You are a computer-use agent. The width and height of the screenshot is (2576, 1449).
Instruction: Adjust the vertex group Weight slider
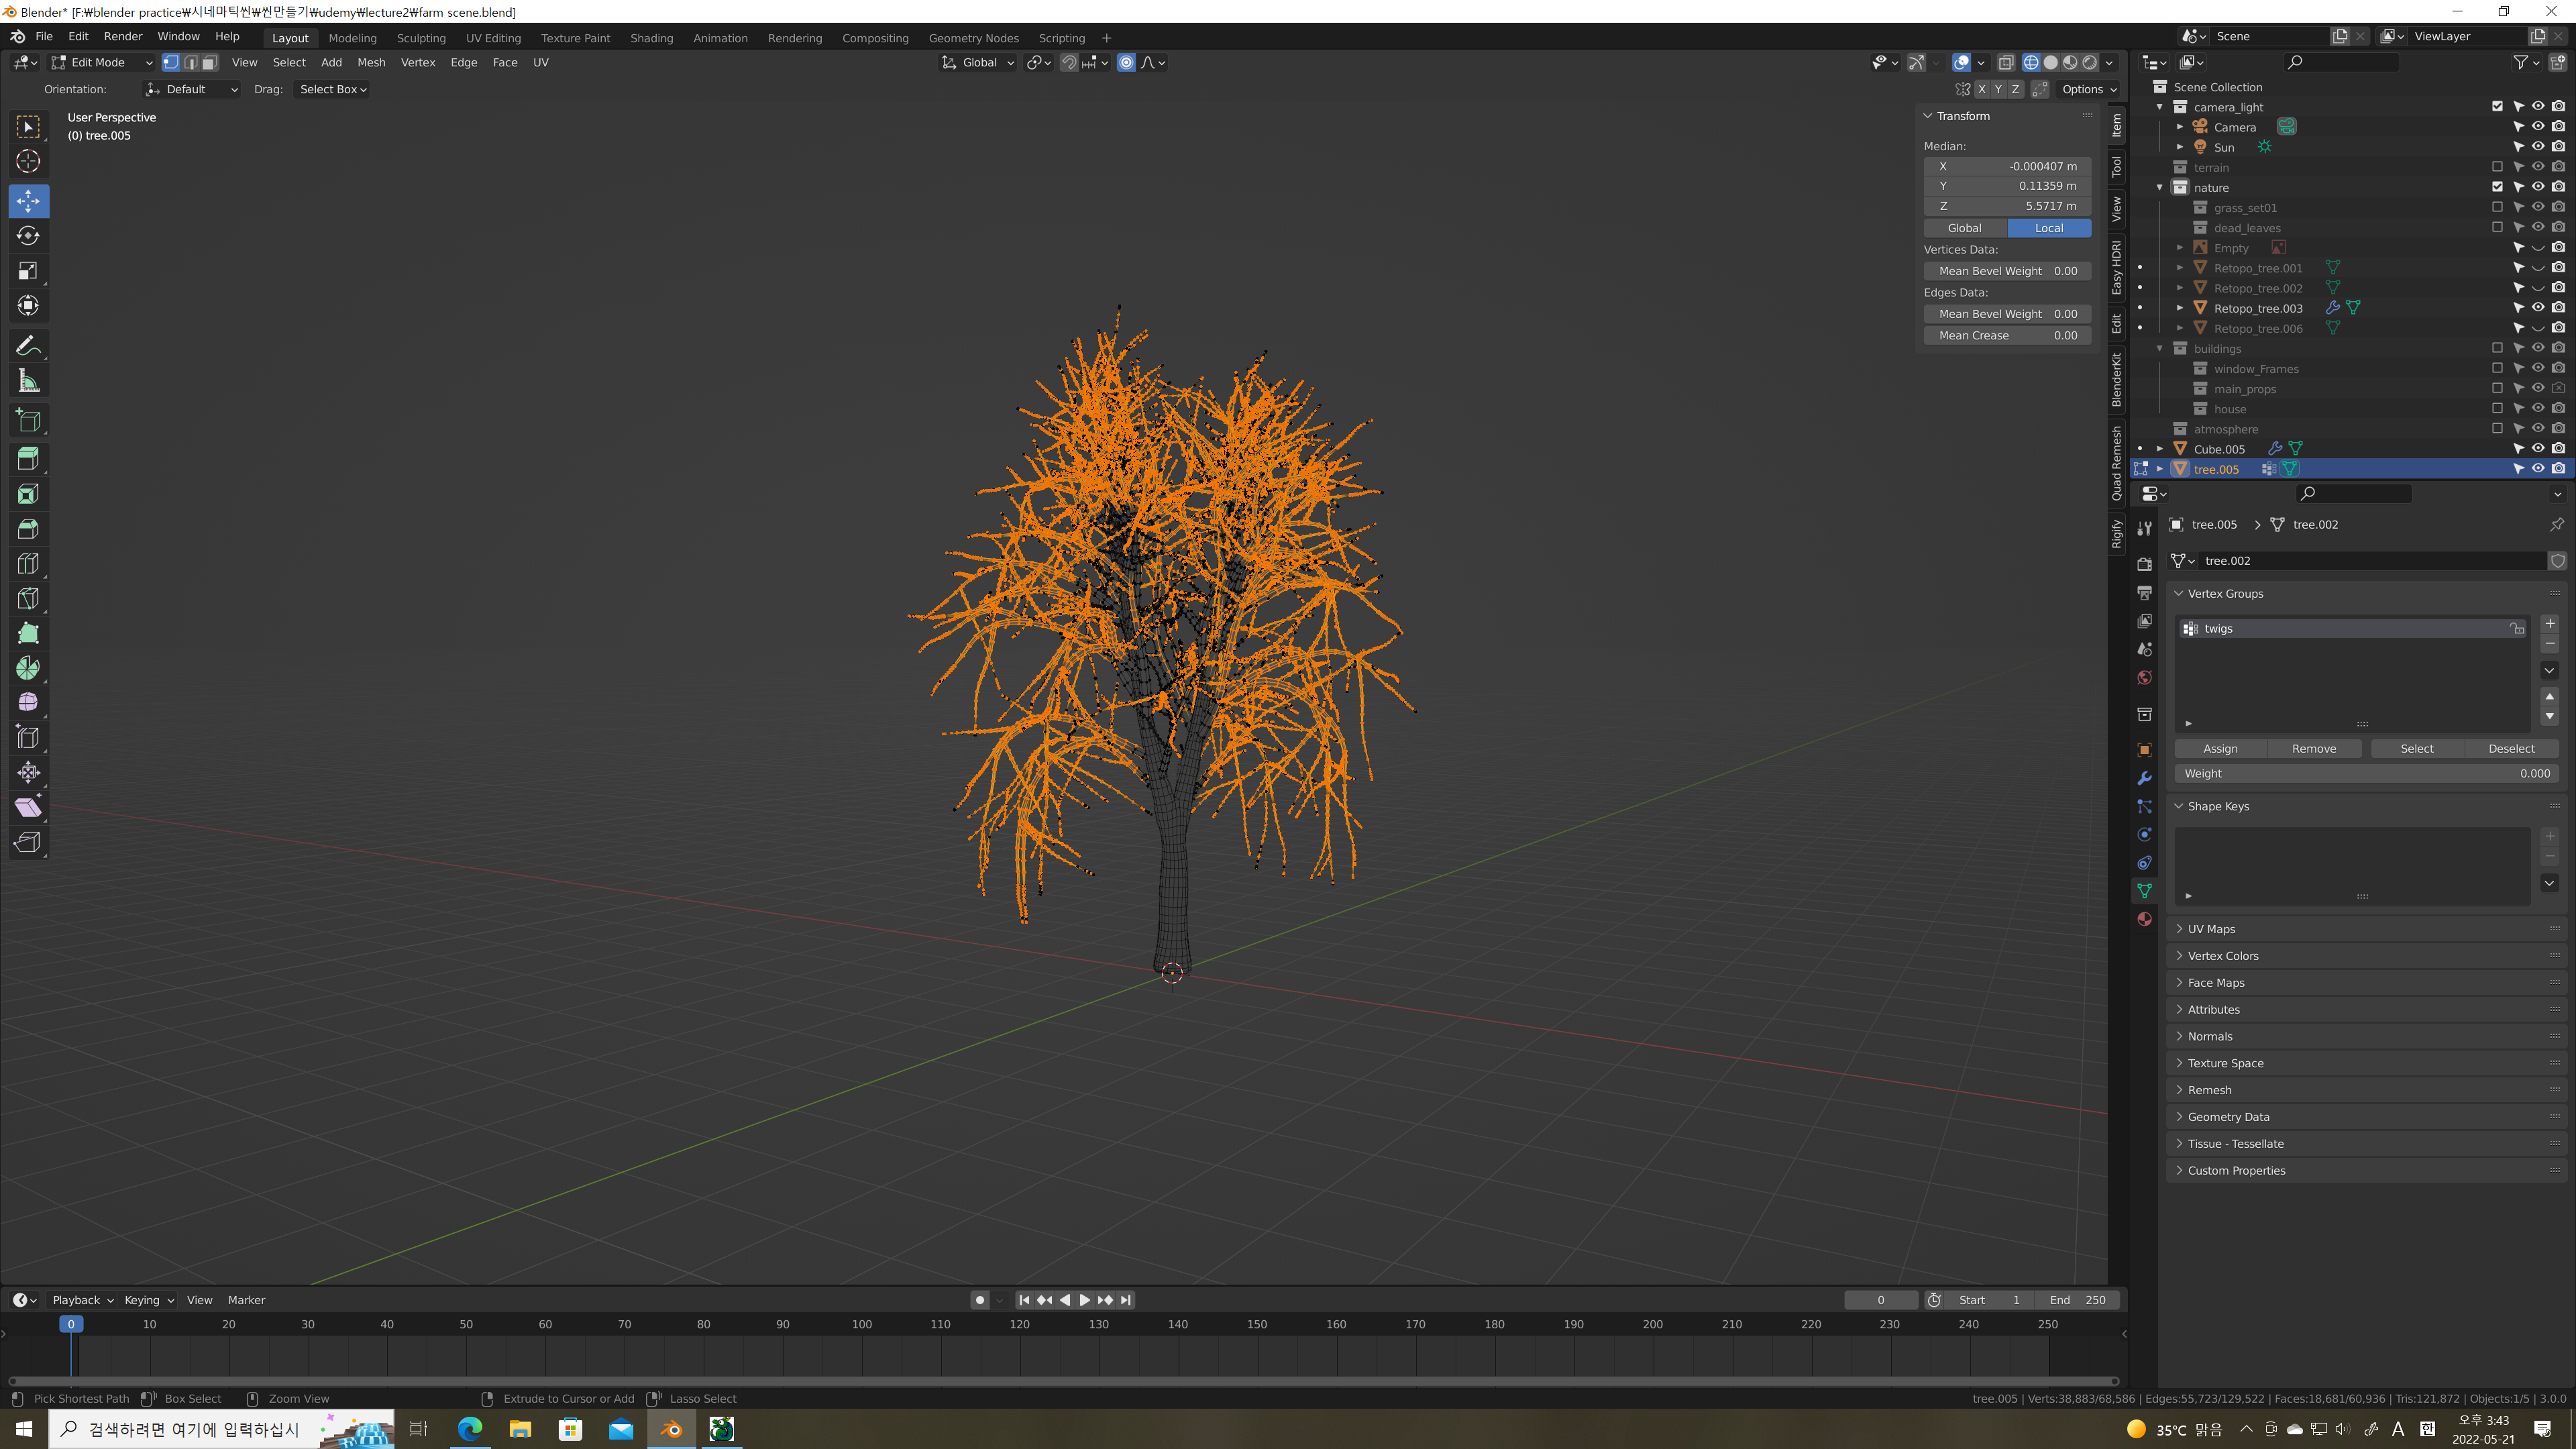2366,773
